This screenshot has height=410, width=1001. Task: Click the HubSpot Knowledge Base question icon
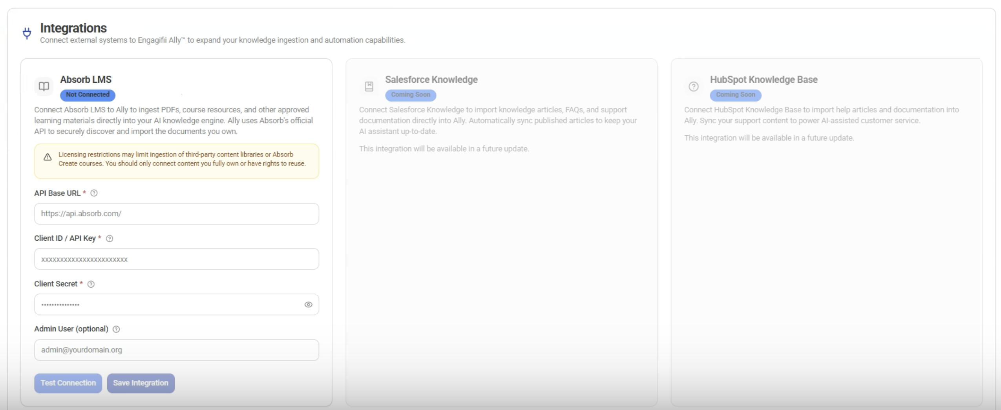pos(694,86)
